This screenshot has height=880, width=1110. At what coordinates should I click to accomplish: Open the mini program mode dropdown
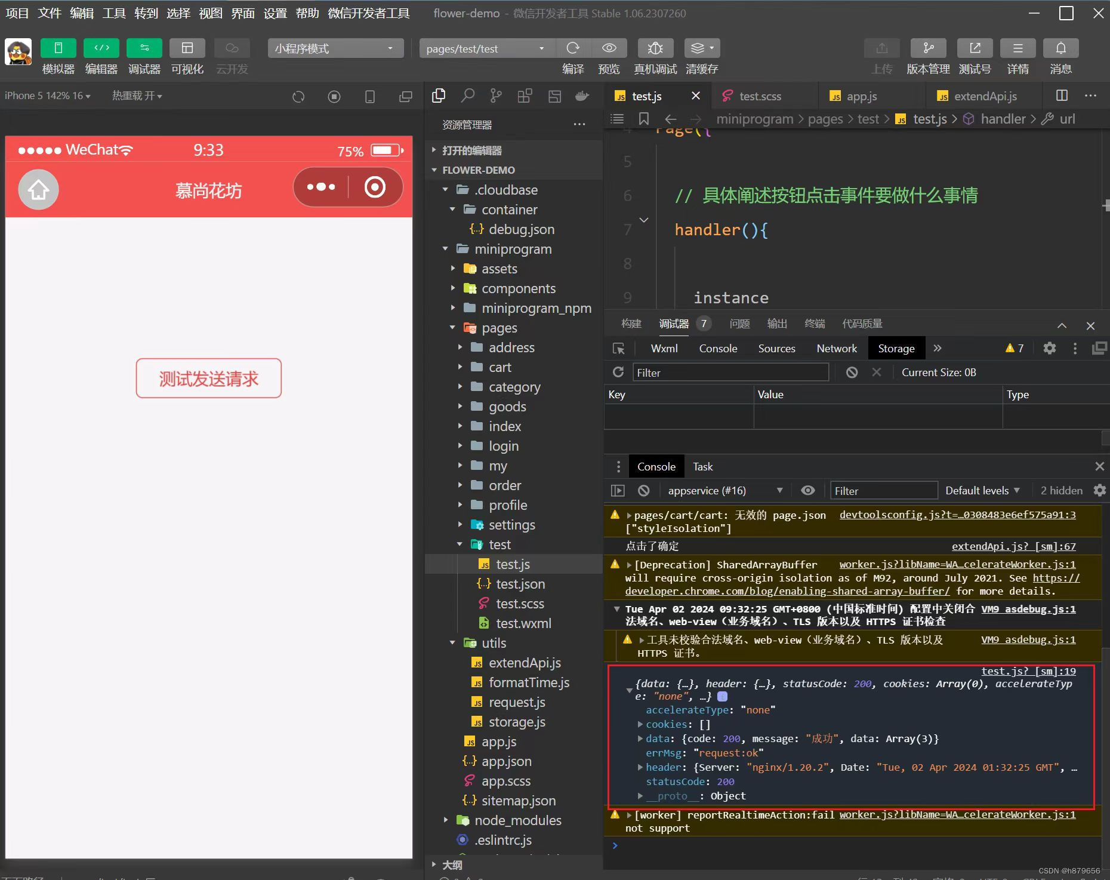pyautogui.click(x=336, y=48)
